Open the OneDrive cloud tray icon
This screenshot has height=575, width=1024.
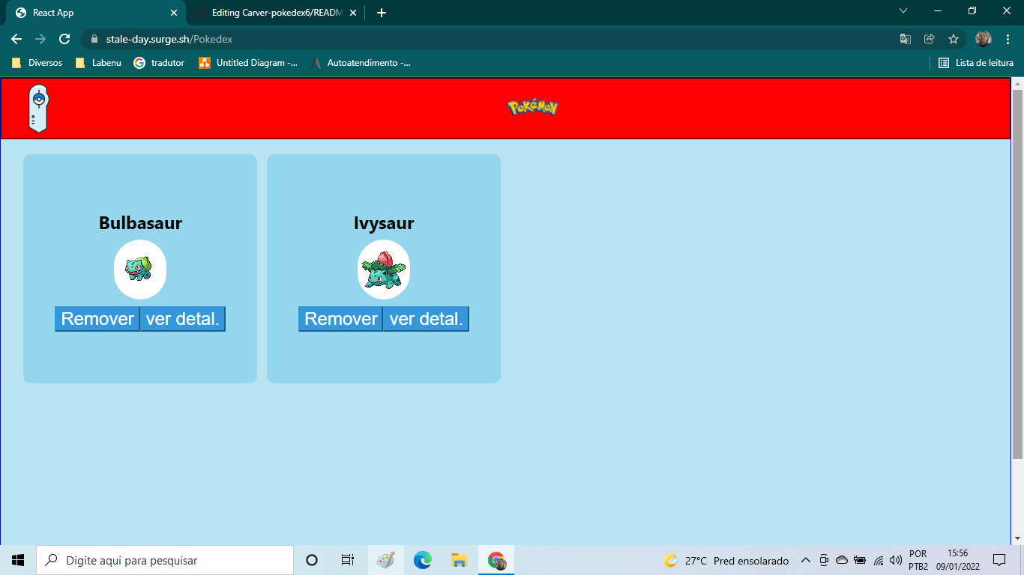(842, 560)
